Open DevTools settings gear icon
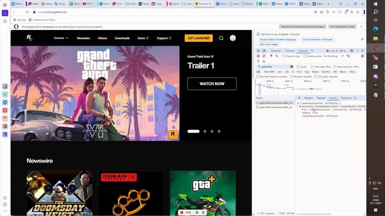385x216 pixels. pyautogui.click(x=351, y=50)
